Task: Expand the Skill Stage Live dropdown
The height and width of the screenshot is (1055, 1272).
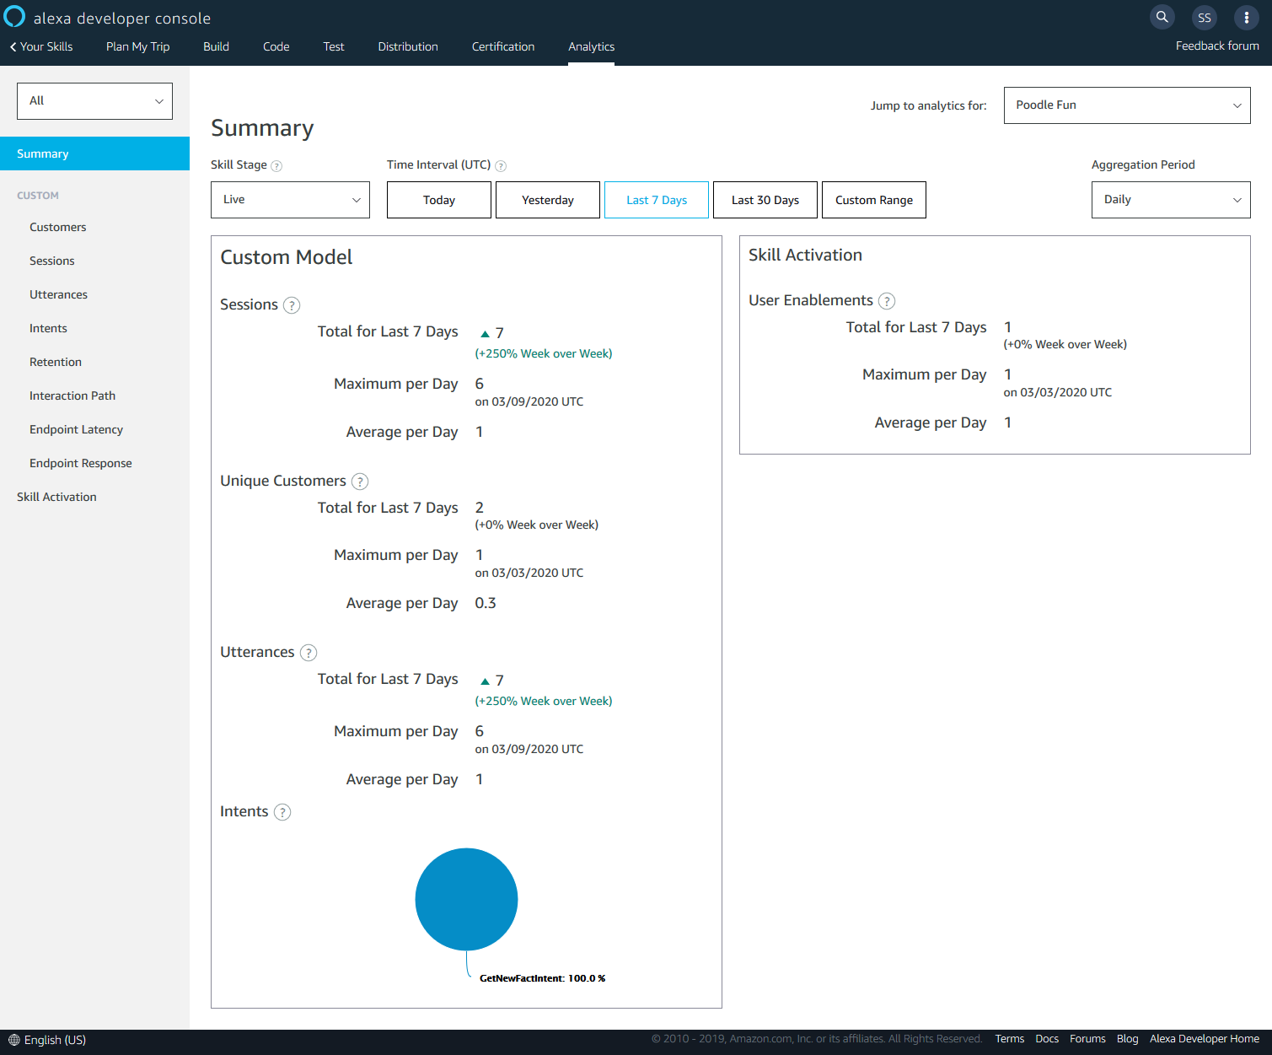Action: point(290,200)
